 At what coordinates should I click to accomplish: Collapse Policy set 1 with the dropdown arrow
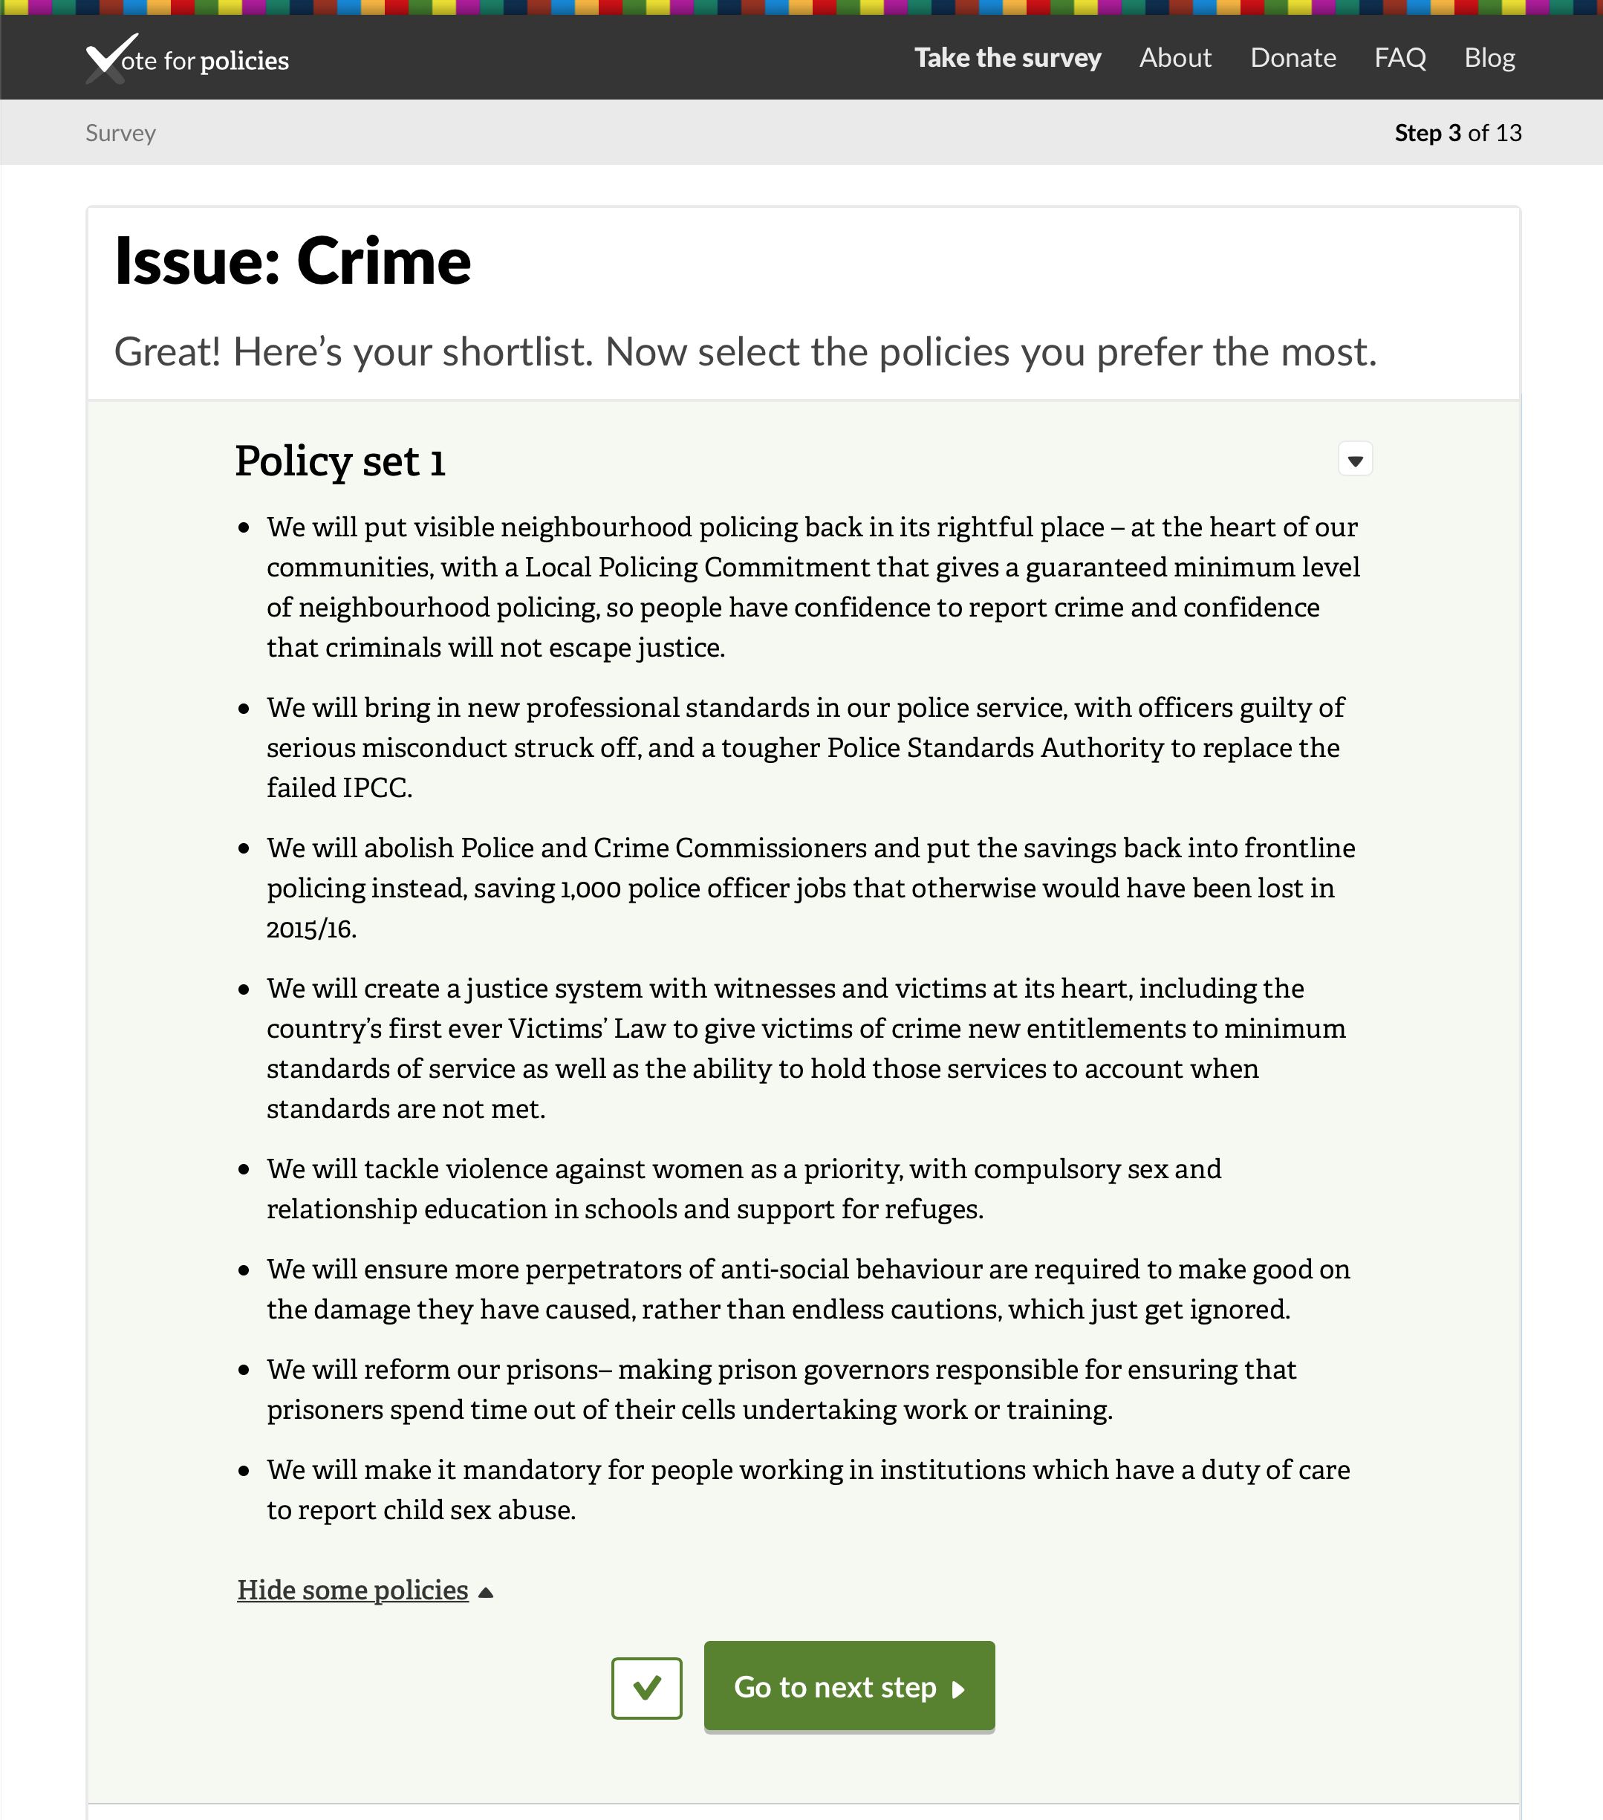[1355, 459]
